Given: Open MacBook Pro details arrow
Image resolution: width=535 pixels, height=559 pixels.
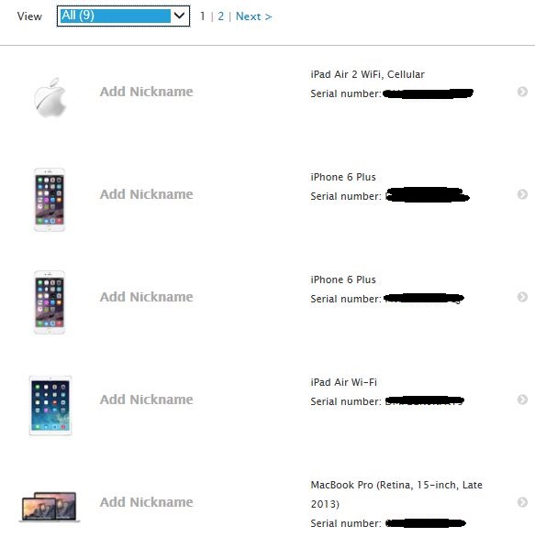Looking at the screenshot, I should 522,502.
